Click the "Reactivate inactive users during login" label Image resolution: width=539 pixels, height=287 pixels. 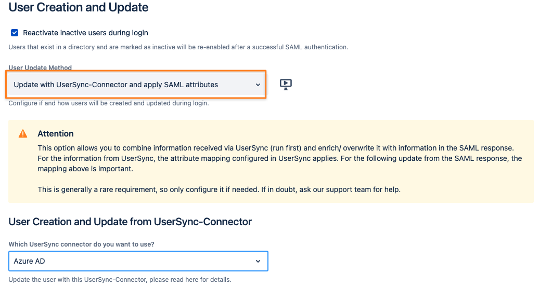85,33
